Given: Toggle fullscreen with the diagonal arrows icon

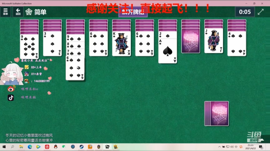Looking at the screenshot, I should click(x=261, y=12).
